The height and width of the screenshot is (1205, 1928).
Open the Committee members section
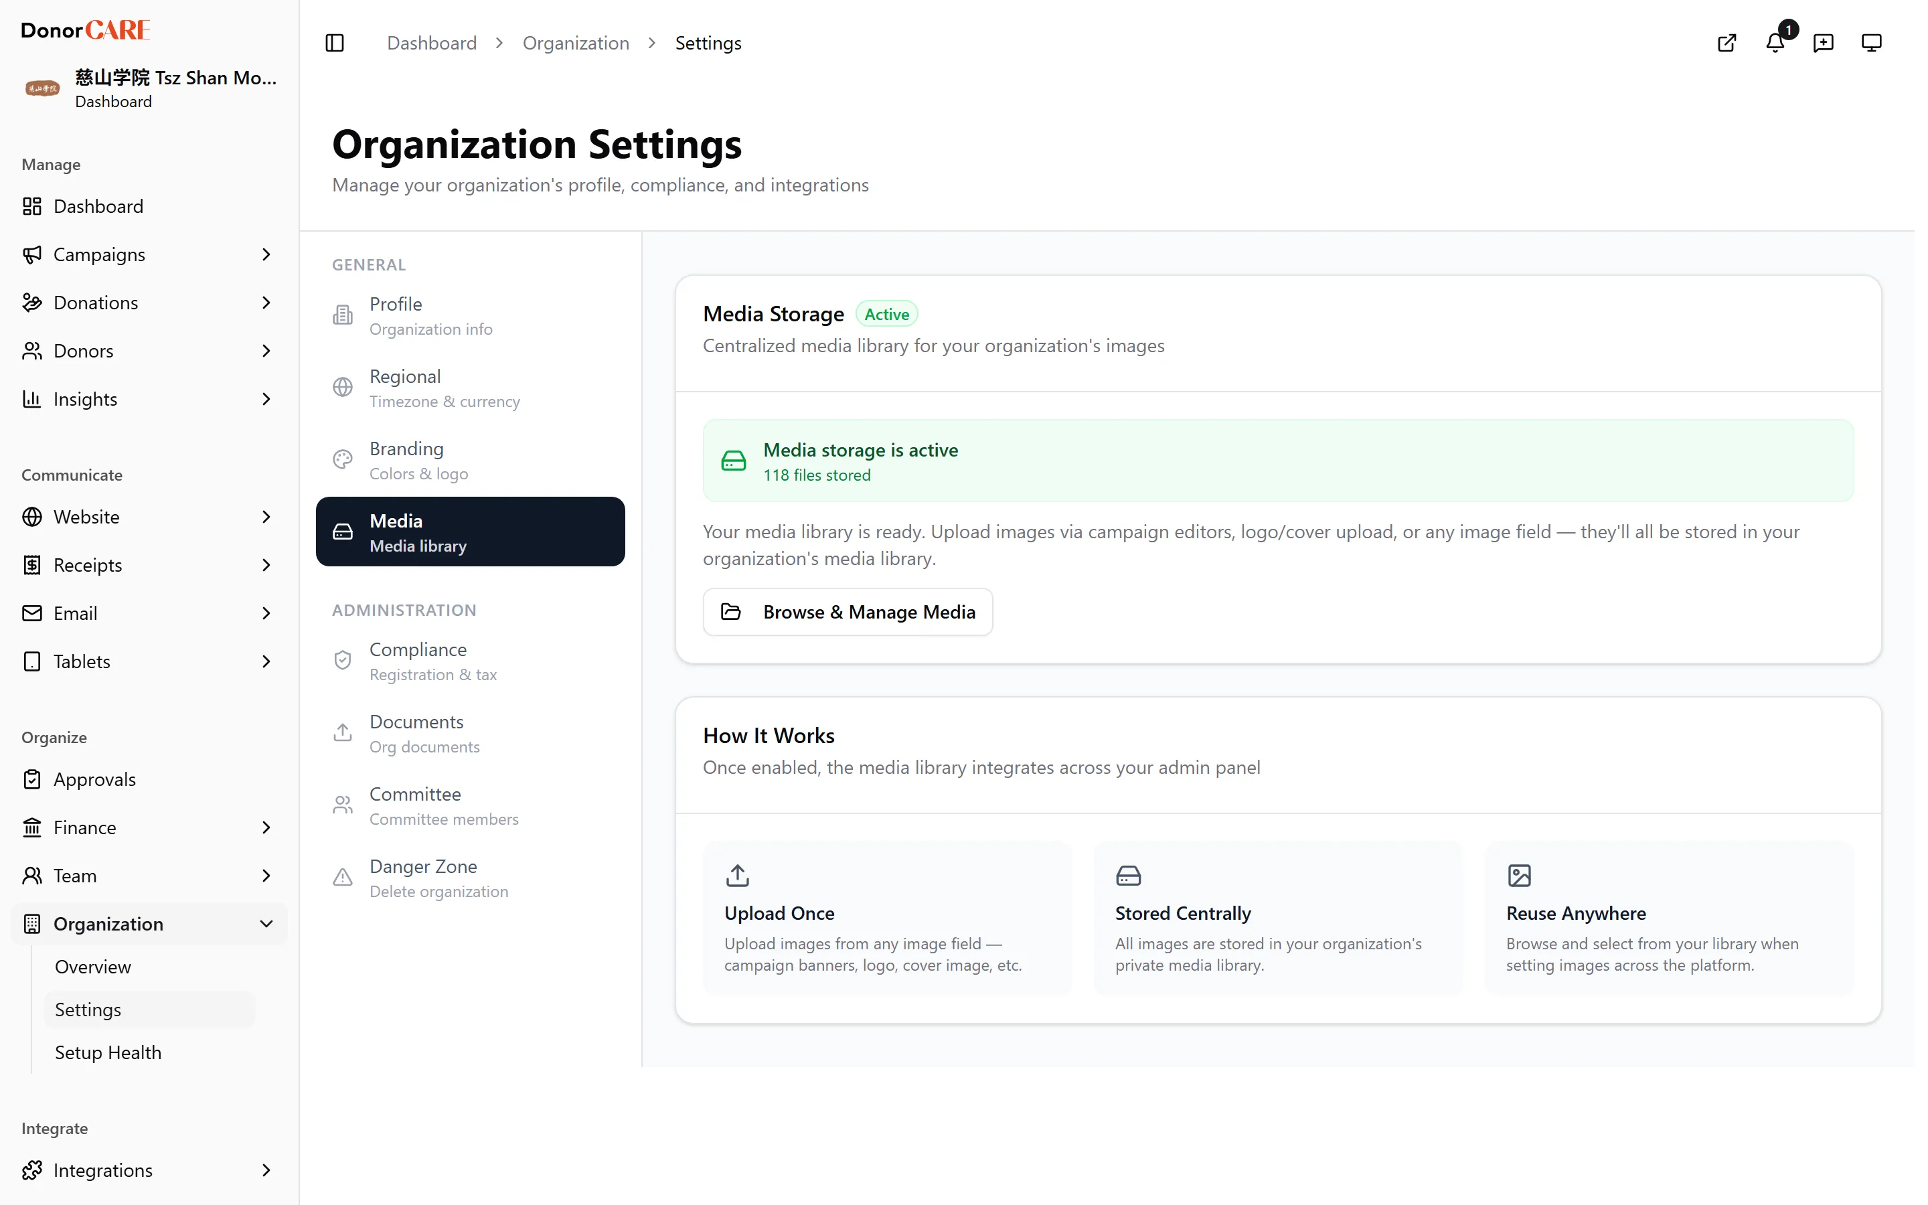pyautogui.click(x=470, y=806)
